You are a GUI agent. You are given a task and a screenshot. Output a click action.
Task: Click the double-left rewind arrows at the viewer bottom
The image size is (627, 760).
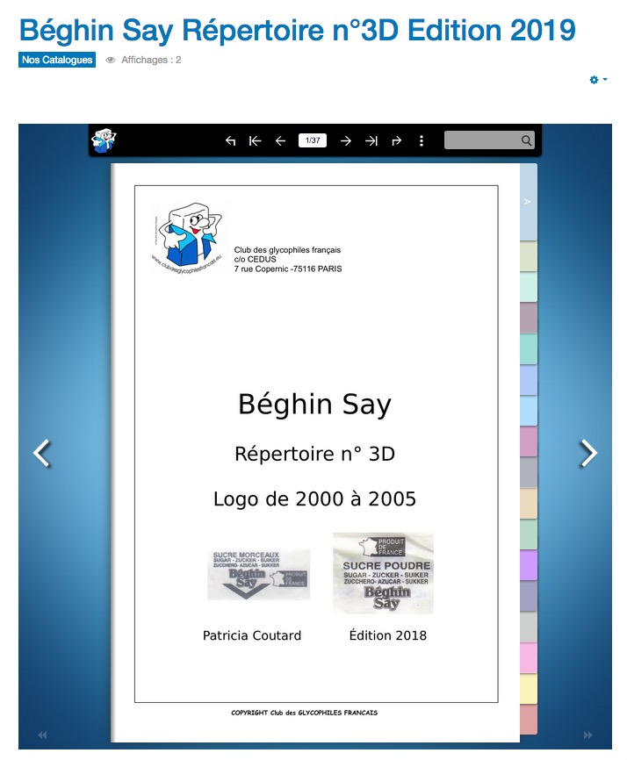43,735
